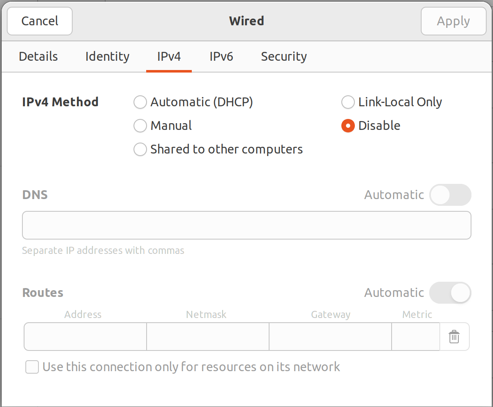Image resolution: width=493 pixels, height=407 pixels.
Task: Toggle the Routes Automatic switch
Action: click(450, 293)
